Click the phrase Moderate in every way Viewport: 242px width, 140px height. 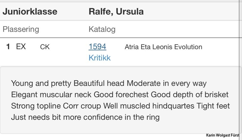point(167,84)
